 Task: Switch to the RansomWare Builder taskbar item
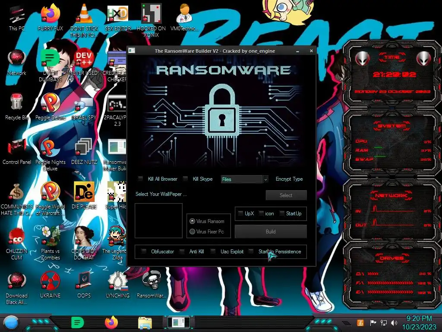(179, 322)
